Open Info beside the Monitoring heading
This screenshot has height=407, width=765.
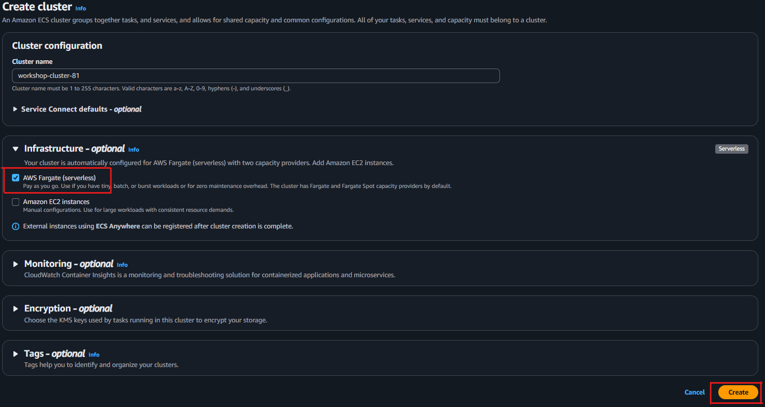pyautogui.click(x=122, y=265)
